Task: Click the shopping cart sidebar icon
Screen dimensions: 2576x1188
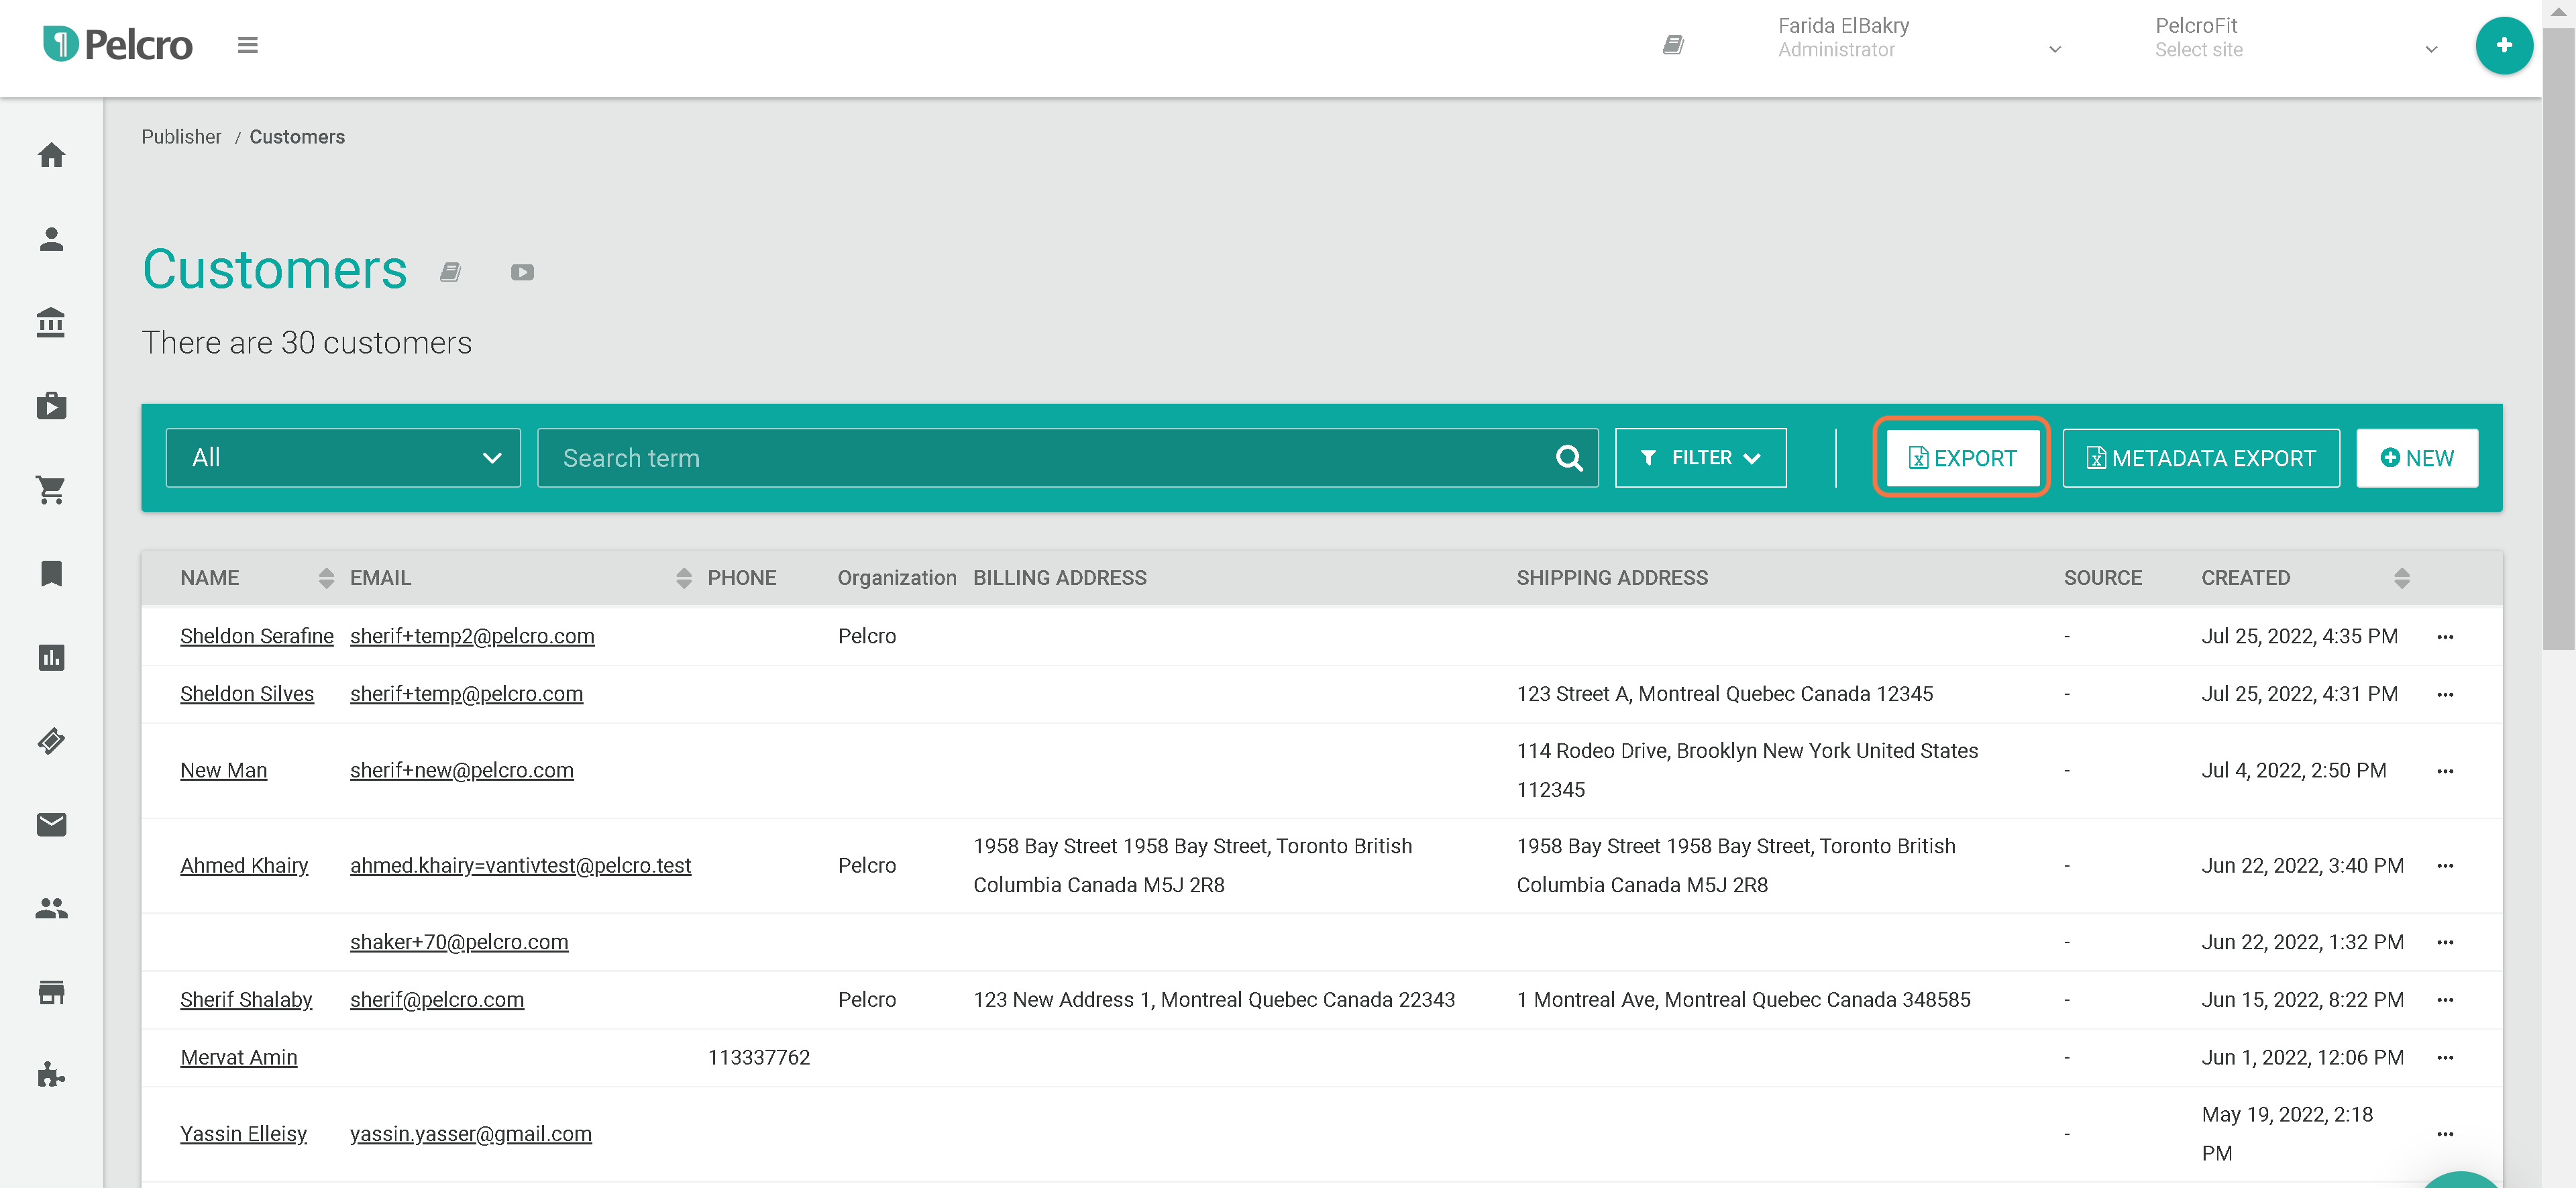Action: click(x=51, y=490)
